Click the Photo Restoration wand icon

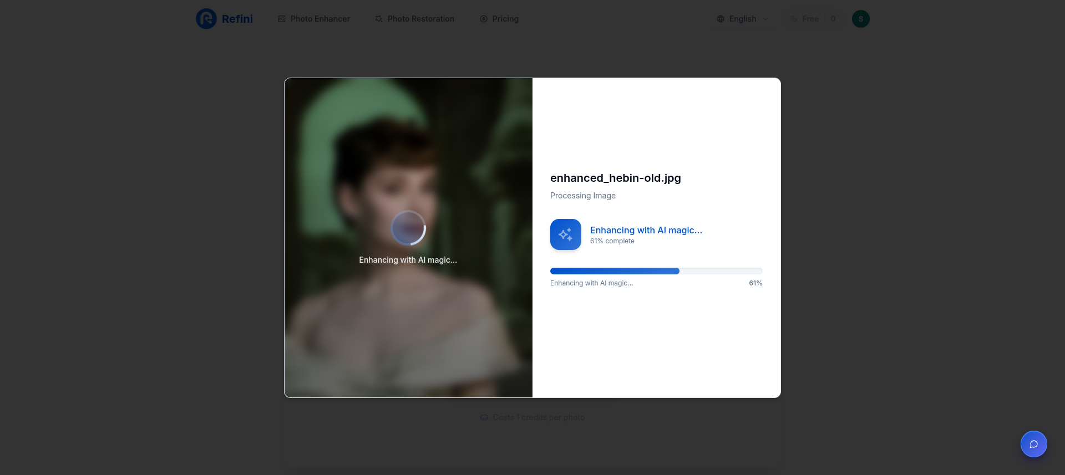[379, 19]
